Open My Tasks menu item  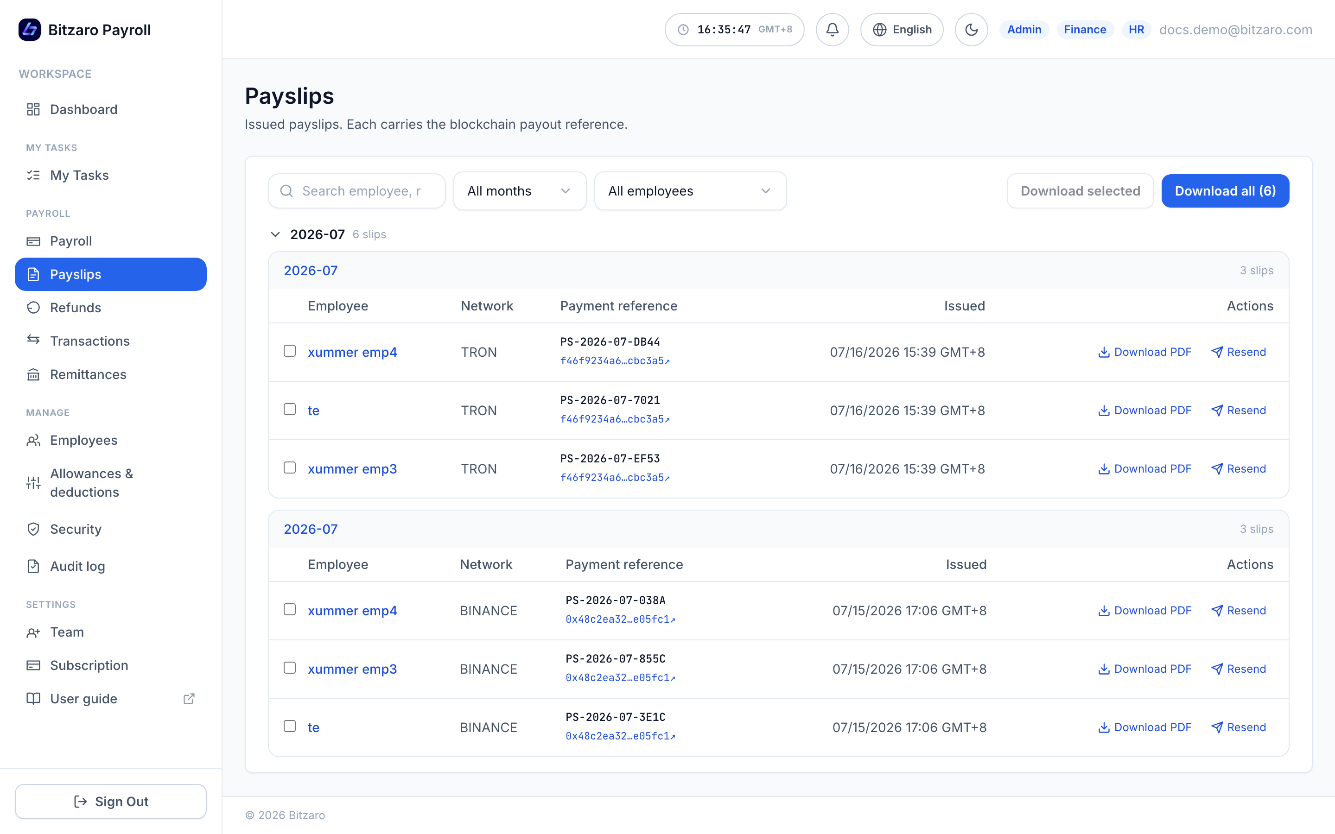[x=111, y=176]
